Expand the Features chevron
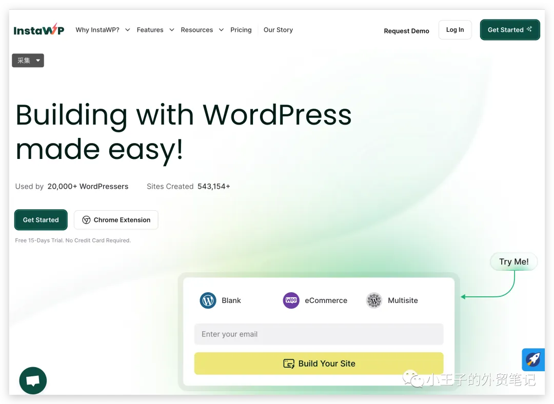This screenshot has width=554, height=404. (172, 30)
